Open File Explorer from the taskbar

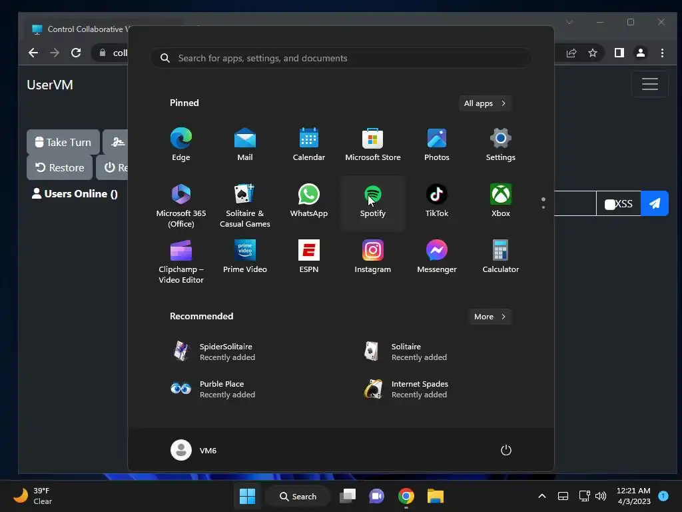point(435,496)
